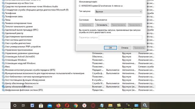The width and height of the screenshot is (195, 109).
Task: Open Task View from the taskbar
Action: pyautogui.click(x=23, y=106)
